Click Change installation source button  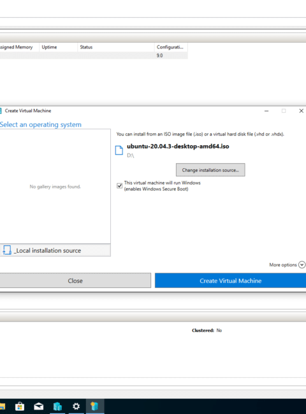(210, 170)
